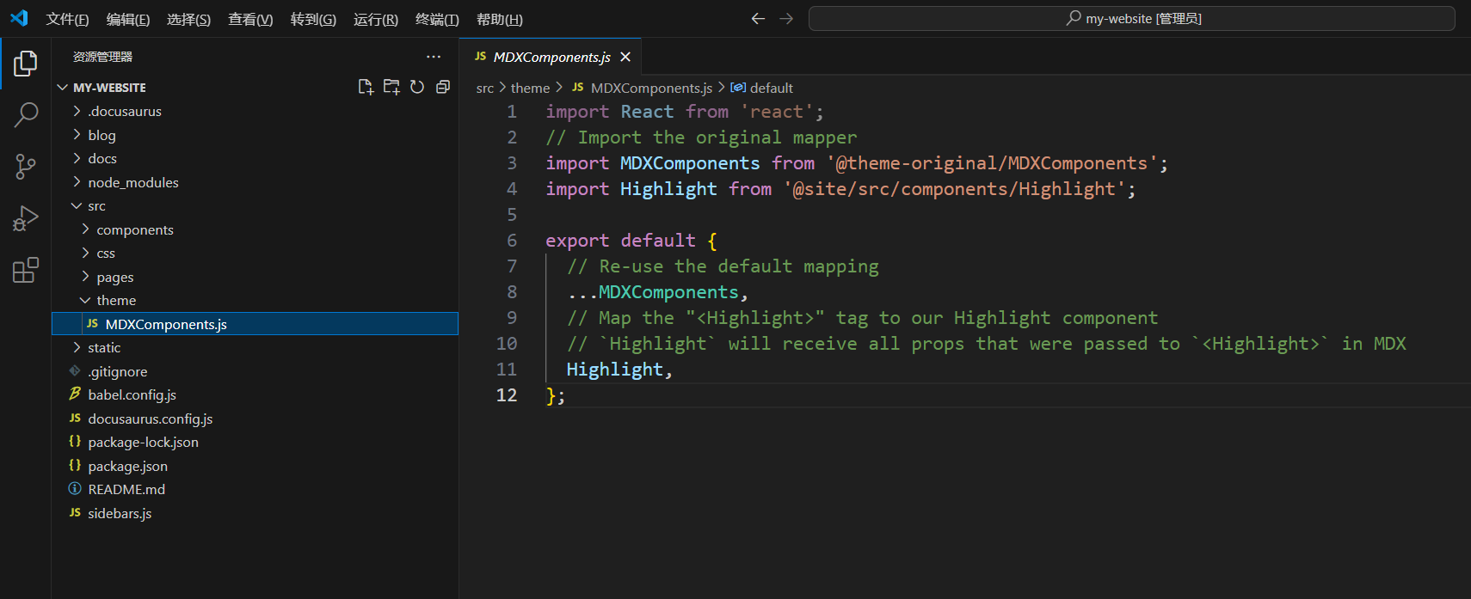Click the .gitignore file icon
The image size is (1471, 599).
pos(75,371)
